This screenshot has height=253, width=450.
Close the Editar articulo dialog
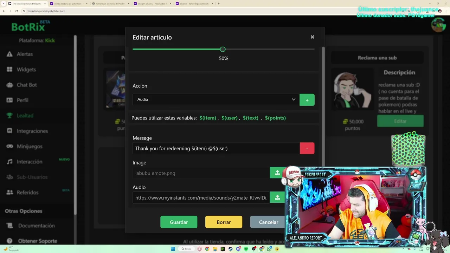[x=312, y=37]
